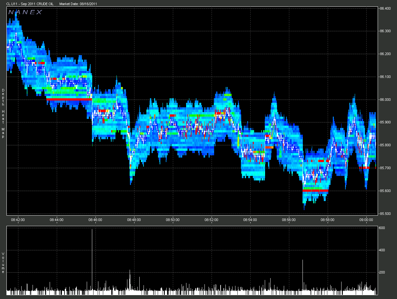Click the 85.900 price axis label
The image size is (397, 299).
click(385, 122)
